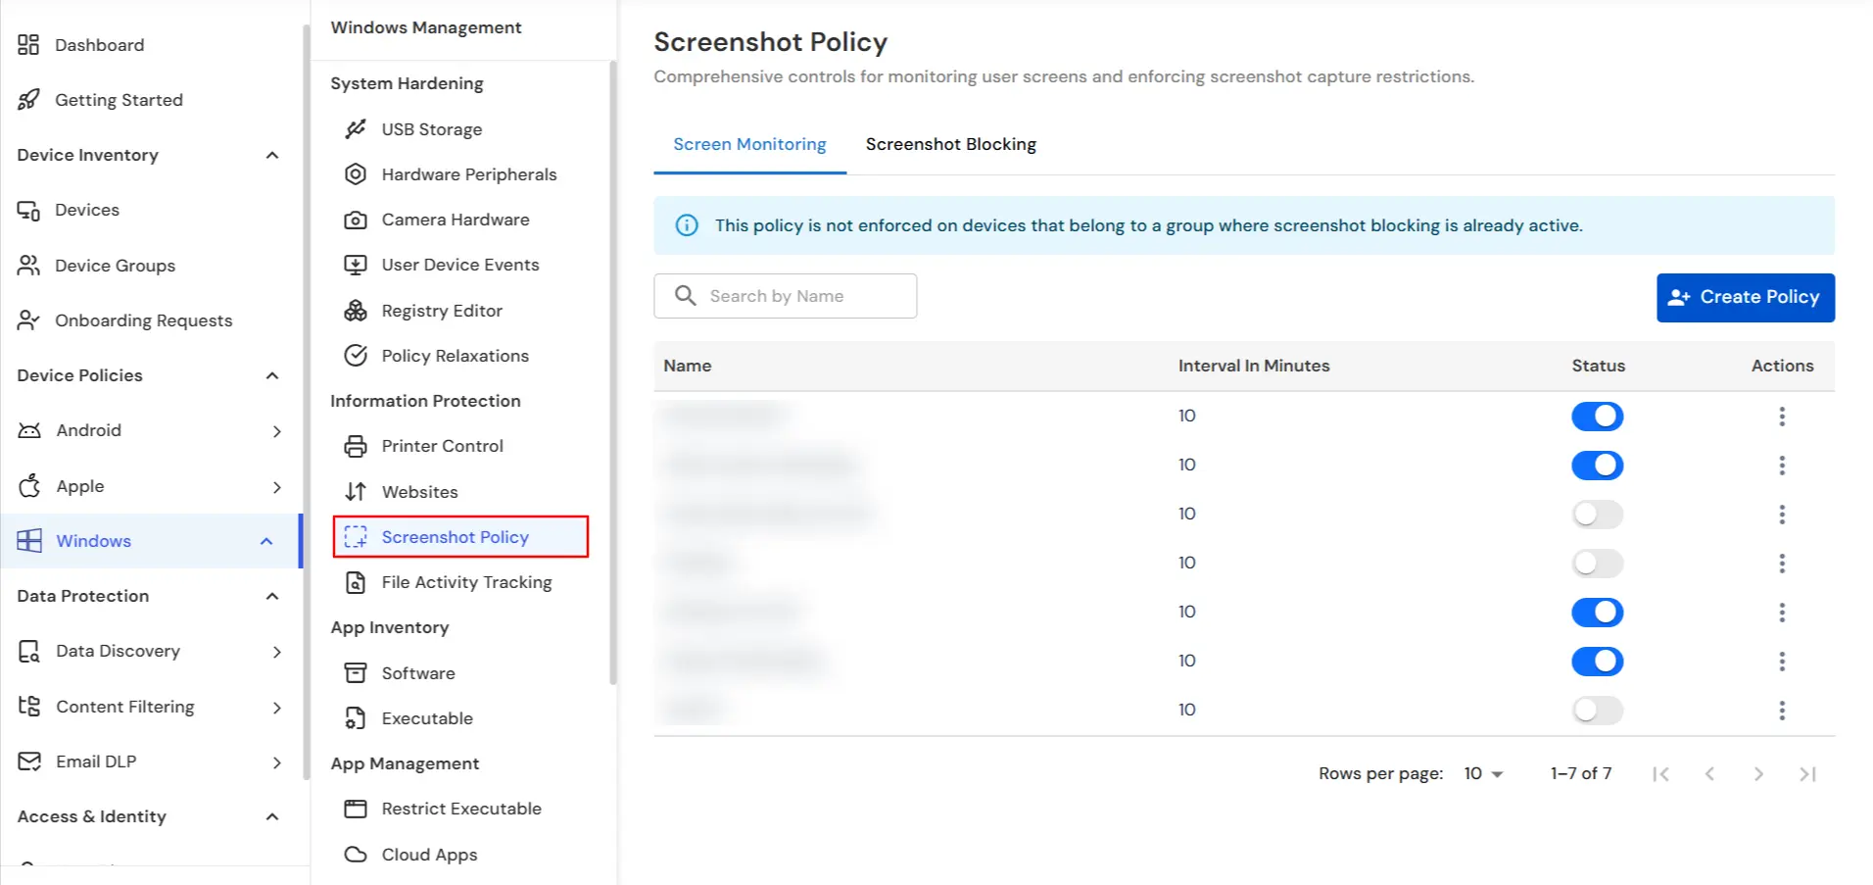1873x885 pixels.
Task: Open the Rows per page dropdown
Action: pyautogui.click(x=1482, y=773)
